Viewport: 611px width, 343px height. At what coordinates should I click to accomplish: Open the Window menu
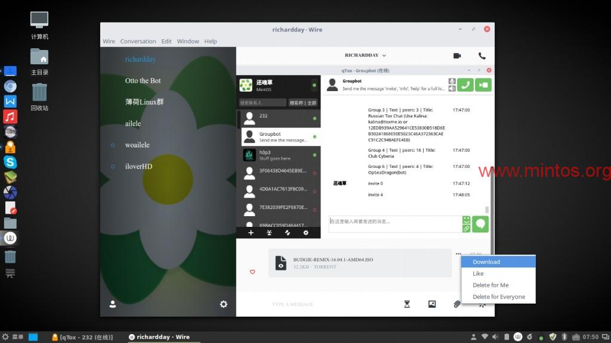click(188, 41)
